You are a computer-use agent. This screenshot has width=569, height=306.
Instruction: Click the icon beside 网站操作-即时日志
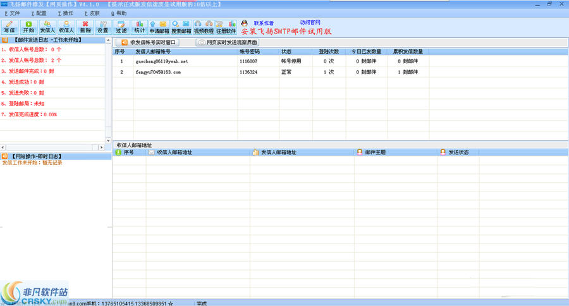click(x=4, y=156)
